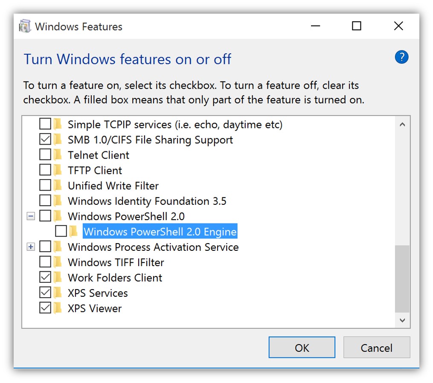The width and height of the screenshot is (433, 383).
Task: Click the folder icon beside Telnet Client
Action: point(58,155)
